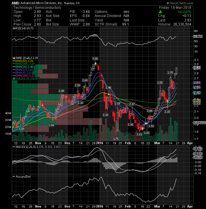Screen dimensions: 206x209
Task: Click the 2.93 last-price tag on right axis
Action: pos(197,68)
